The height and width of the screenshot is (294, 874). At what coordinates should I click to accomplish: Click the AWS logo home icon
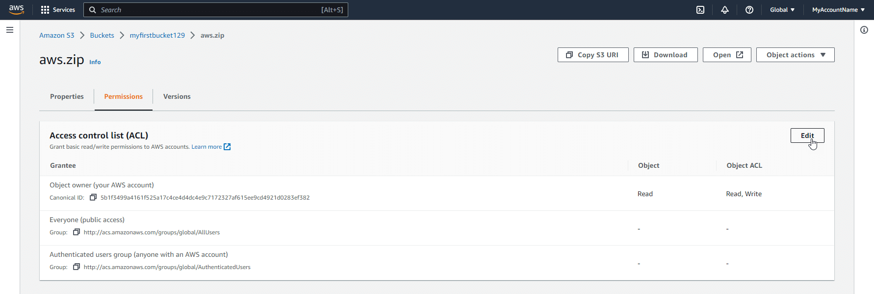tap(16, 10)
